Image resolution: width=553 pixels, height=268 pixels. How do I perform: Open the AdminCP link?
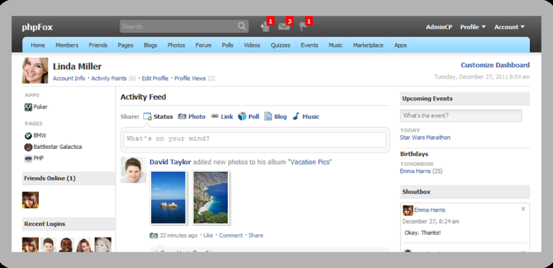pos(439,27)
